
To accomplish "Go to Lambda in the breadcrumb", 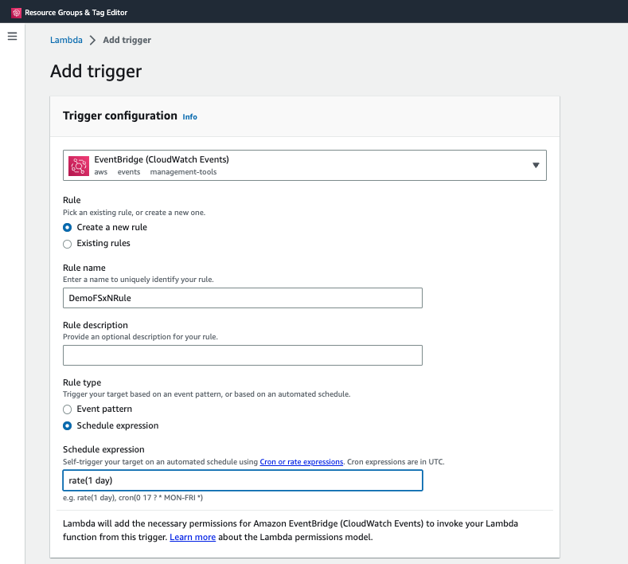I will coord(66,40).
